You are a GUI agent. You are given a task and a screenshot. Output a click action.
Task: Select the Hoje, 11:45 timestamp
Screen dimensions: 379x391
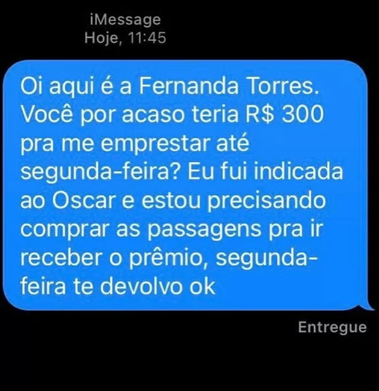pyautogui.click(x=125, y=38)
